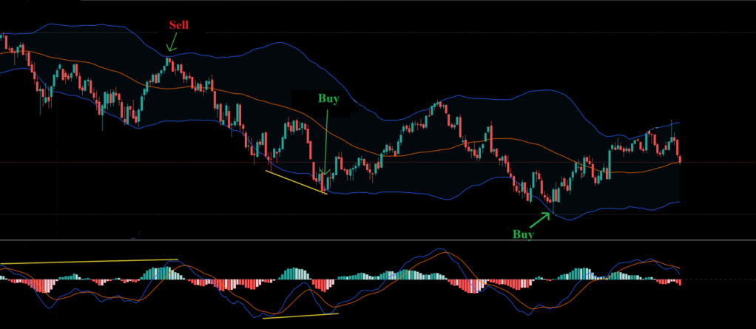Select the green Buy label mid-chart
Viewport: 756px width, 329px height.
[328, 98]
